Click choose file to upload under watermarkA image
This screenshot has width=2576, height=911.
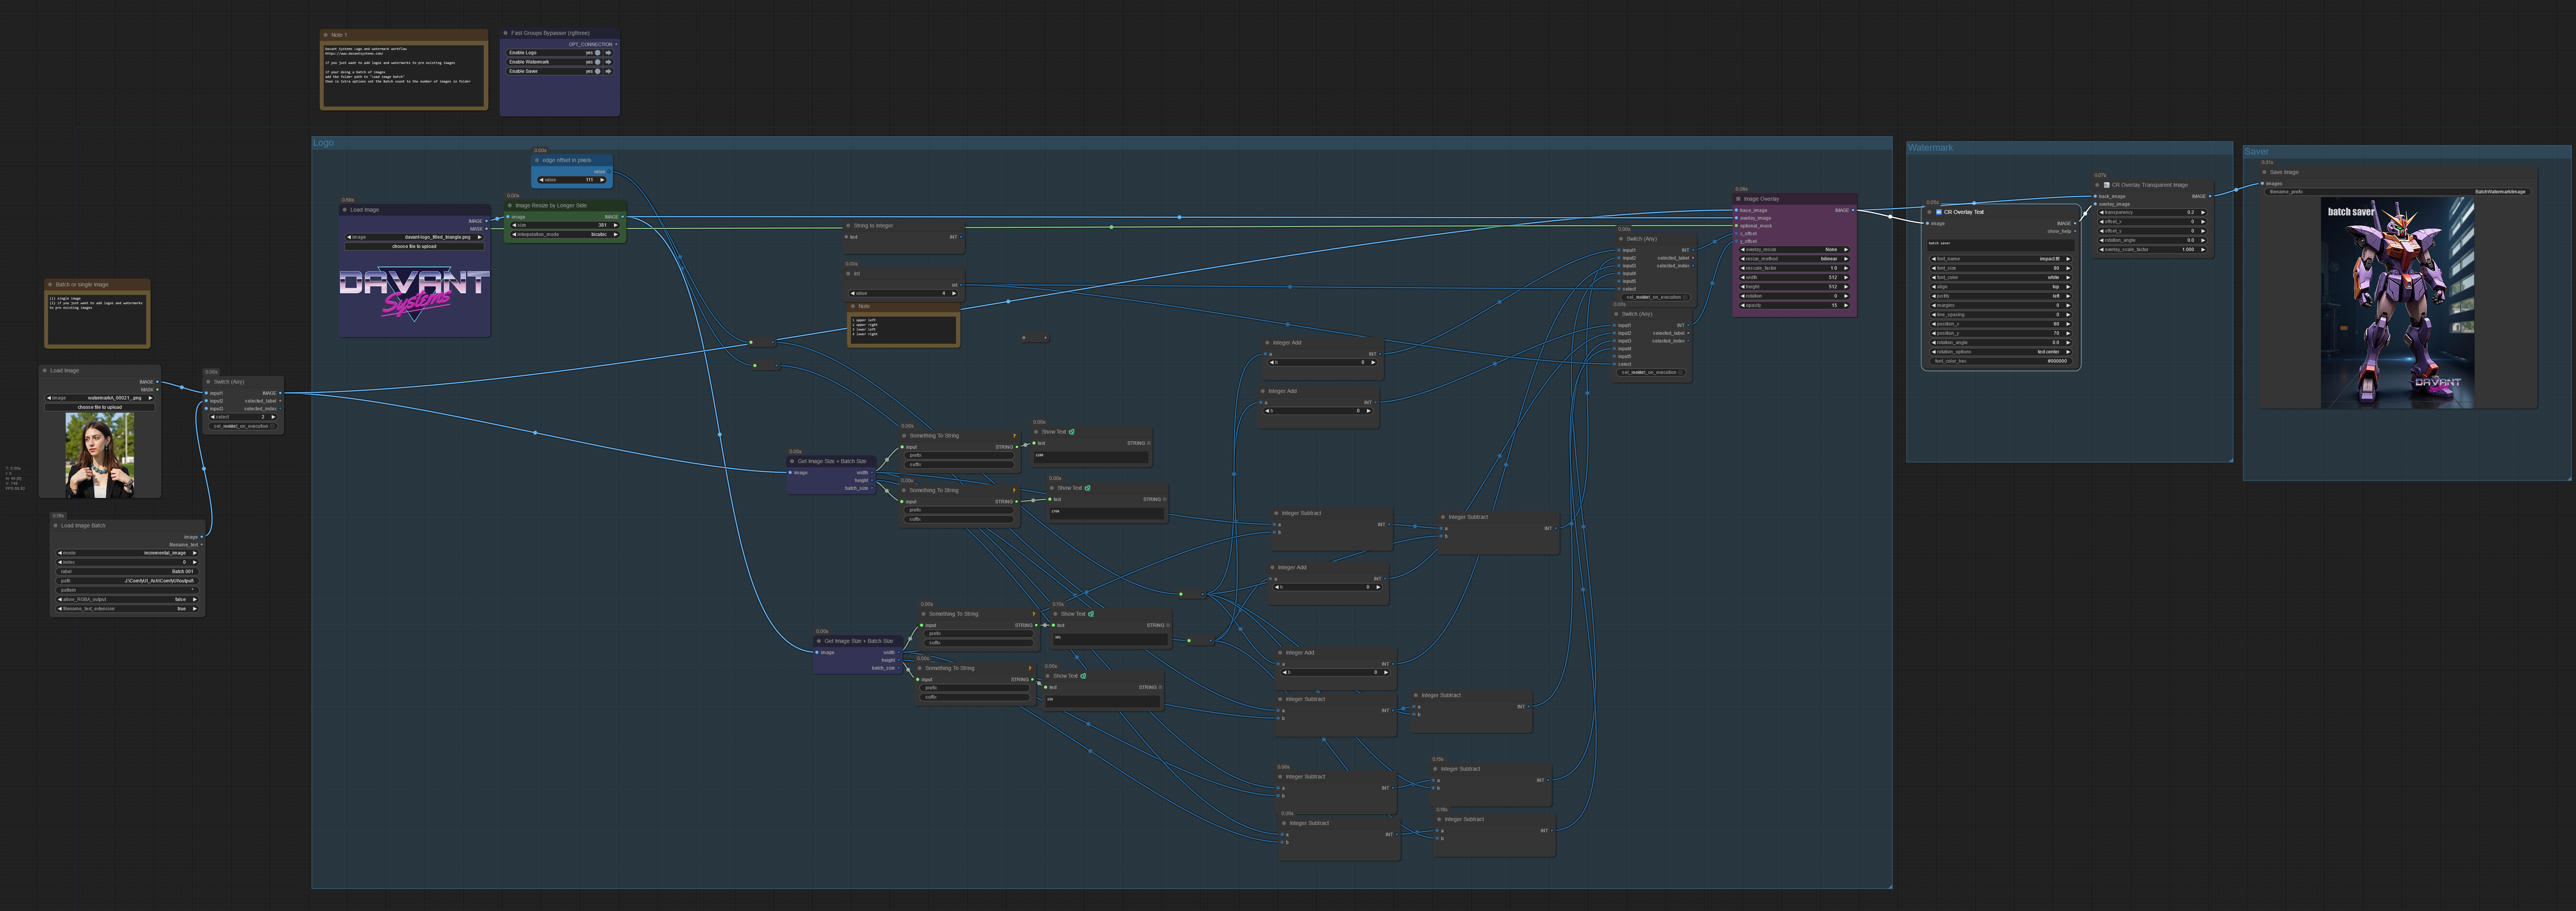(100, 407)
